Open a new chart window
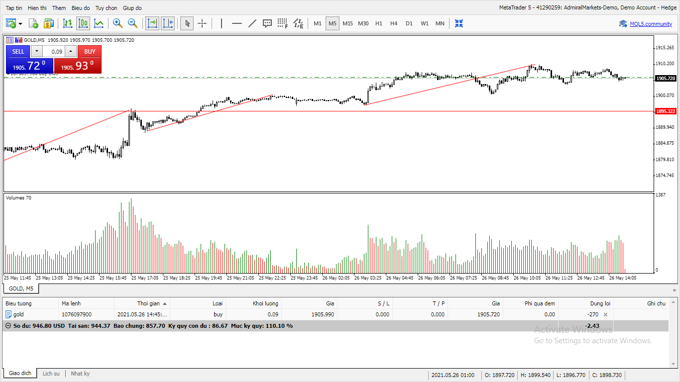Viewport: 680px width, 382px height. point(11,23)
